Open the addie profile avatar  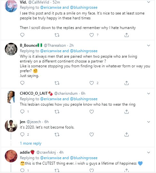click(11, 156)
